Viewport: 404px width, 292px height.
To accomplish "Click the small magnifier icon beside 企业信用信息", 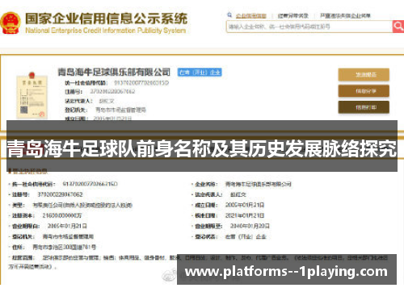I will pyautogui.click(x=229, y=15).
